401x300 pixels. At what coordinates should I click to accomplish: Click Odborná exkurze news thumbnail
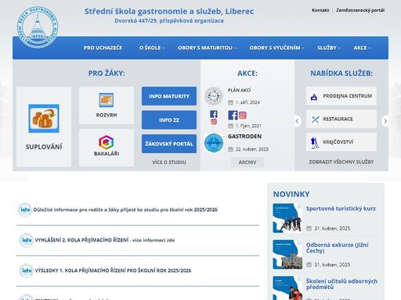coord(287,255)
